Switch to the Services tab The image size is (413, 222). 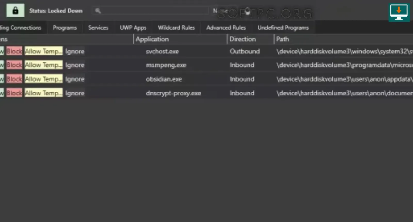click(x=98, y=28)
